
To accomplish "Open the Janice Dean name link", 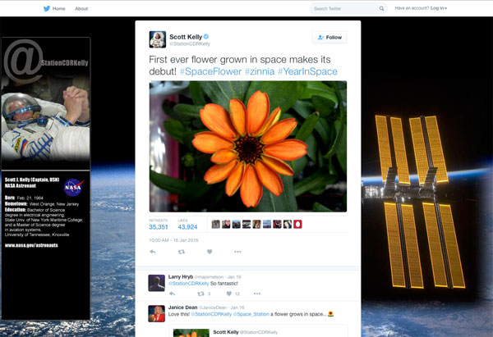I will [182, 307].
